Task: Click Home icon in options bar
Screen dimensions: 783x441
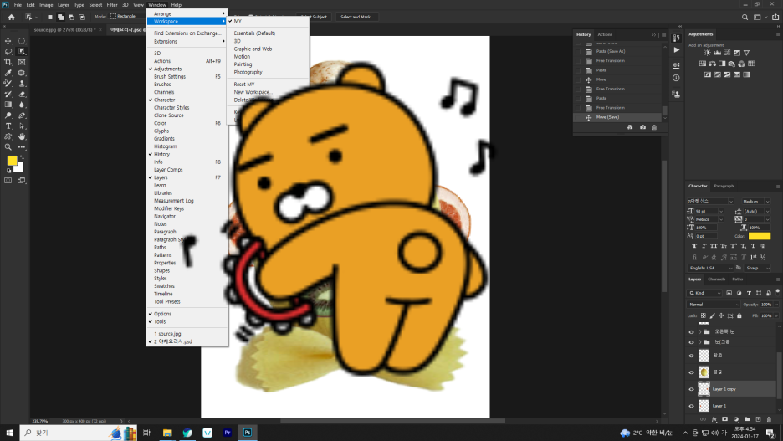Action: (11, 17)
